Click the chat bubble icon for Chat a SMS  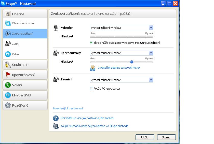[x=8, y=95]
